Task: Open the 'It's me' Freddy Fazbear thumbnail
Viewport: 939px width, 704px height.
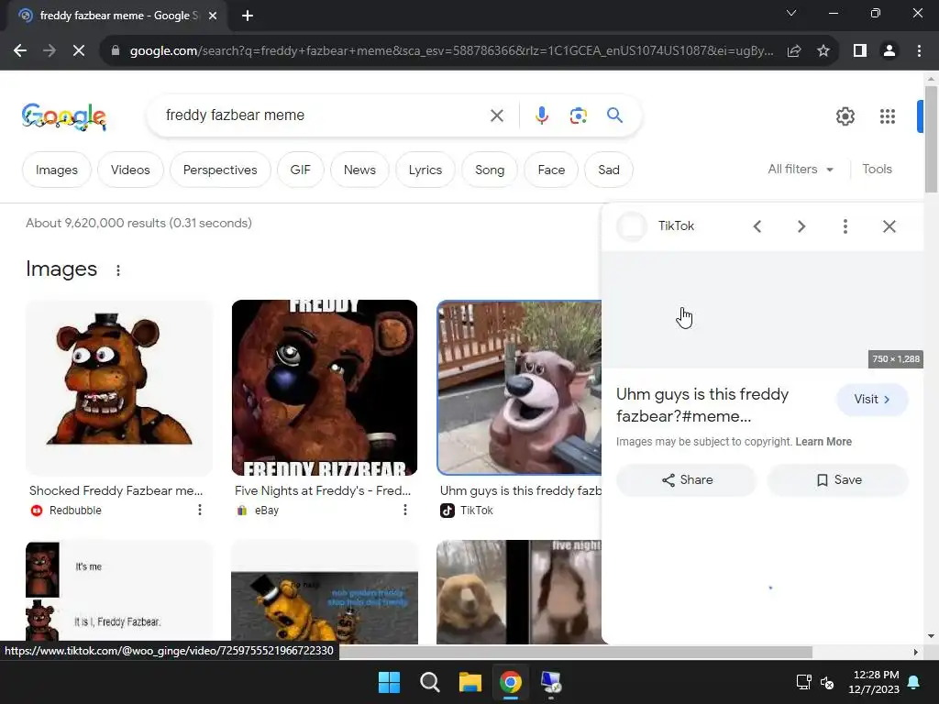Action: [x=118, y=593]
